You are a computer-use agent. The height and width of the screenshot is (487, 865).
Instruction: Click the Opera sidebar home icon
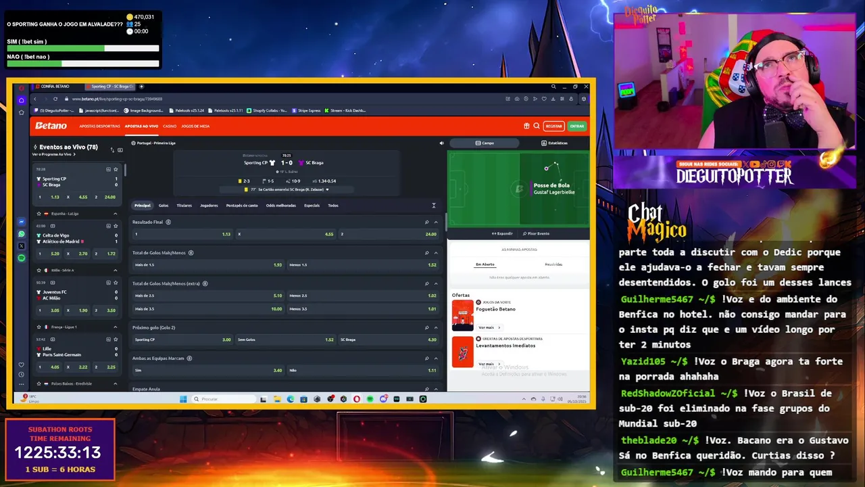(x=22, y=100)
